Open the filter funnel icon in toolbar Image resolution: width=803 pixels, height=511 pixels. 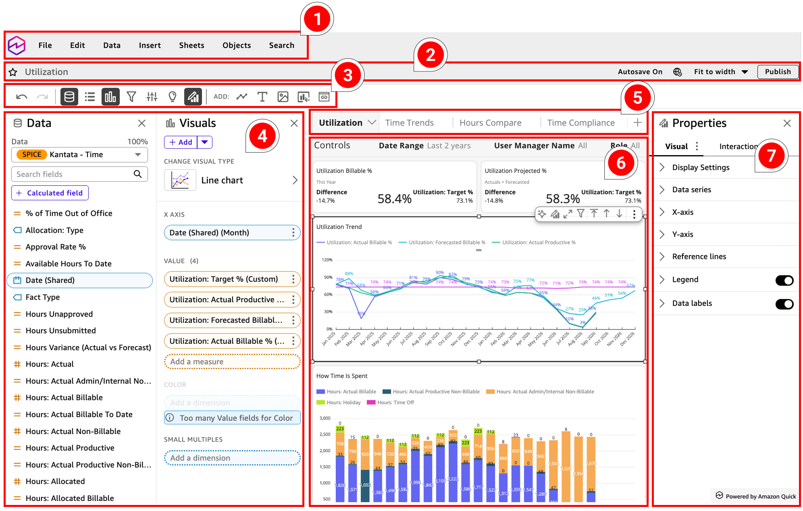click(x=131, y=97)
